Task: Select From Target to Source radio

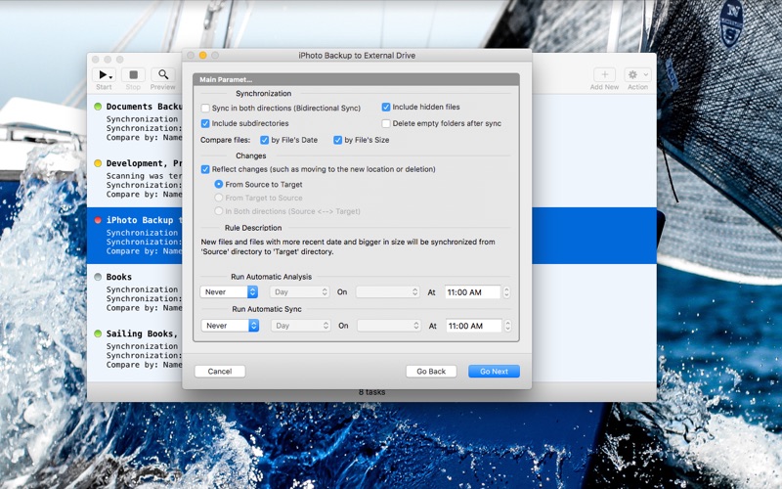Action: click(218, 198)
